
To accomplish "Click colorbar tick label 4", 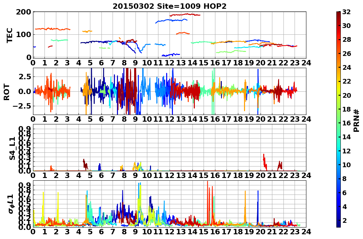I will pos(344,206).
